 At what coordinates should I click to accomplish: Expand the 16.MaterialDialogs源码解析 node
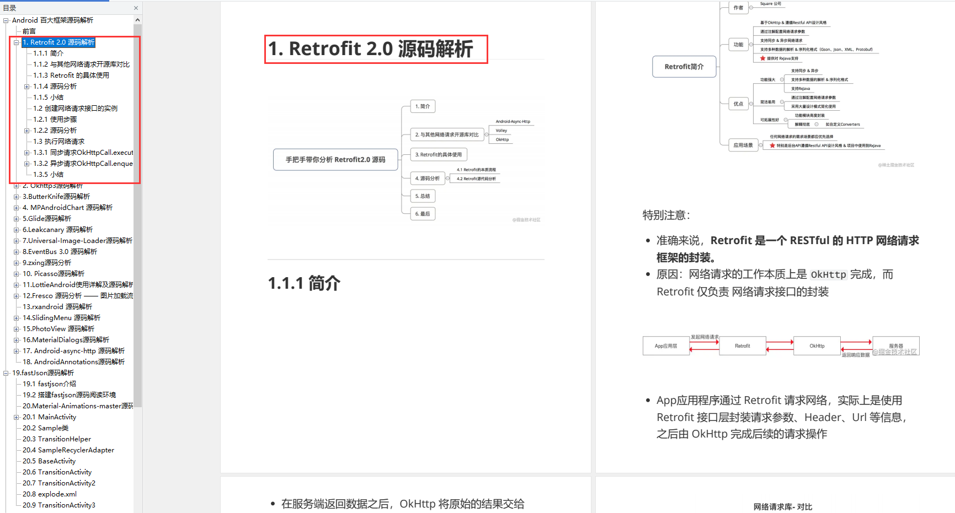click(17, 340)
